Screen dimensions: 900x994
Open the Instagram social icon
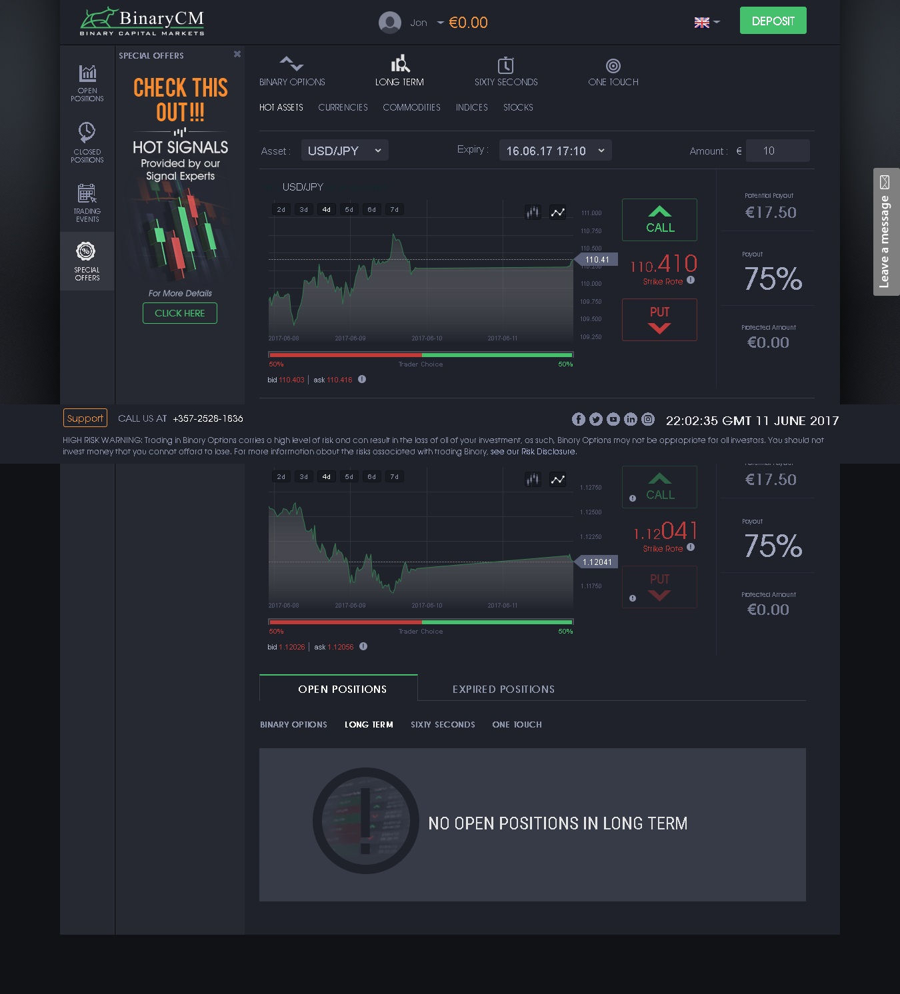tap(647, 419)
